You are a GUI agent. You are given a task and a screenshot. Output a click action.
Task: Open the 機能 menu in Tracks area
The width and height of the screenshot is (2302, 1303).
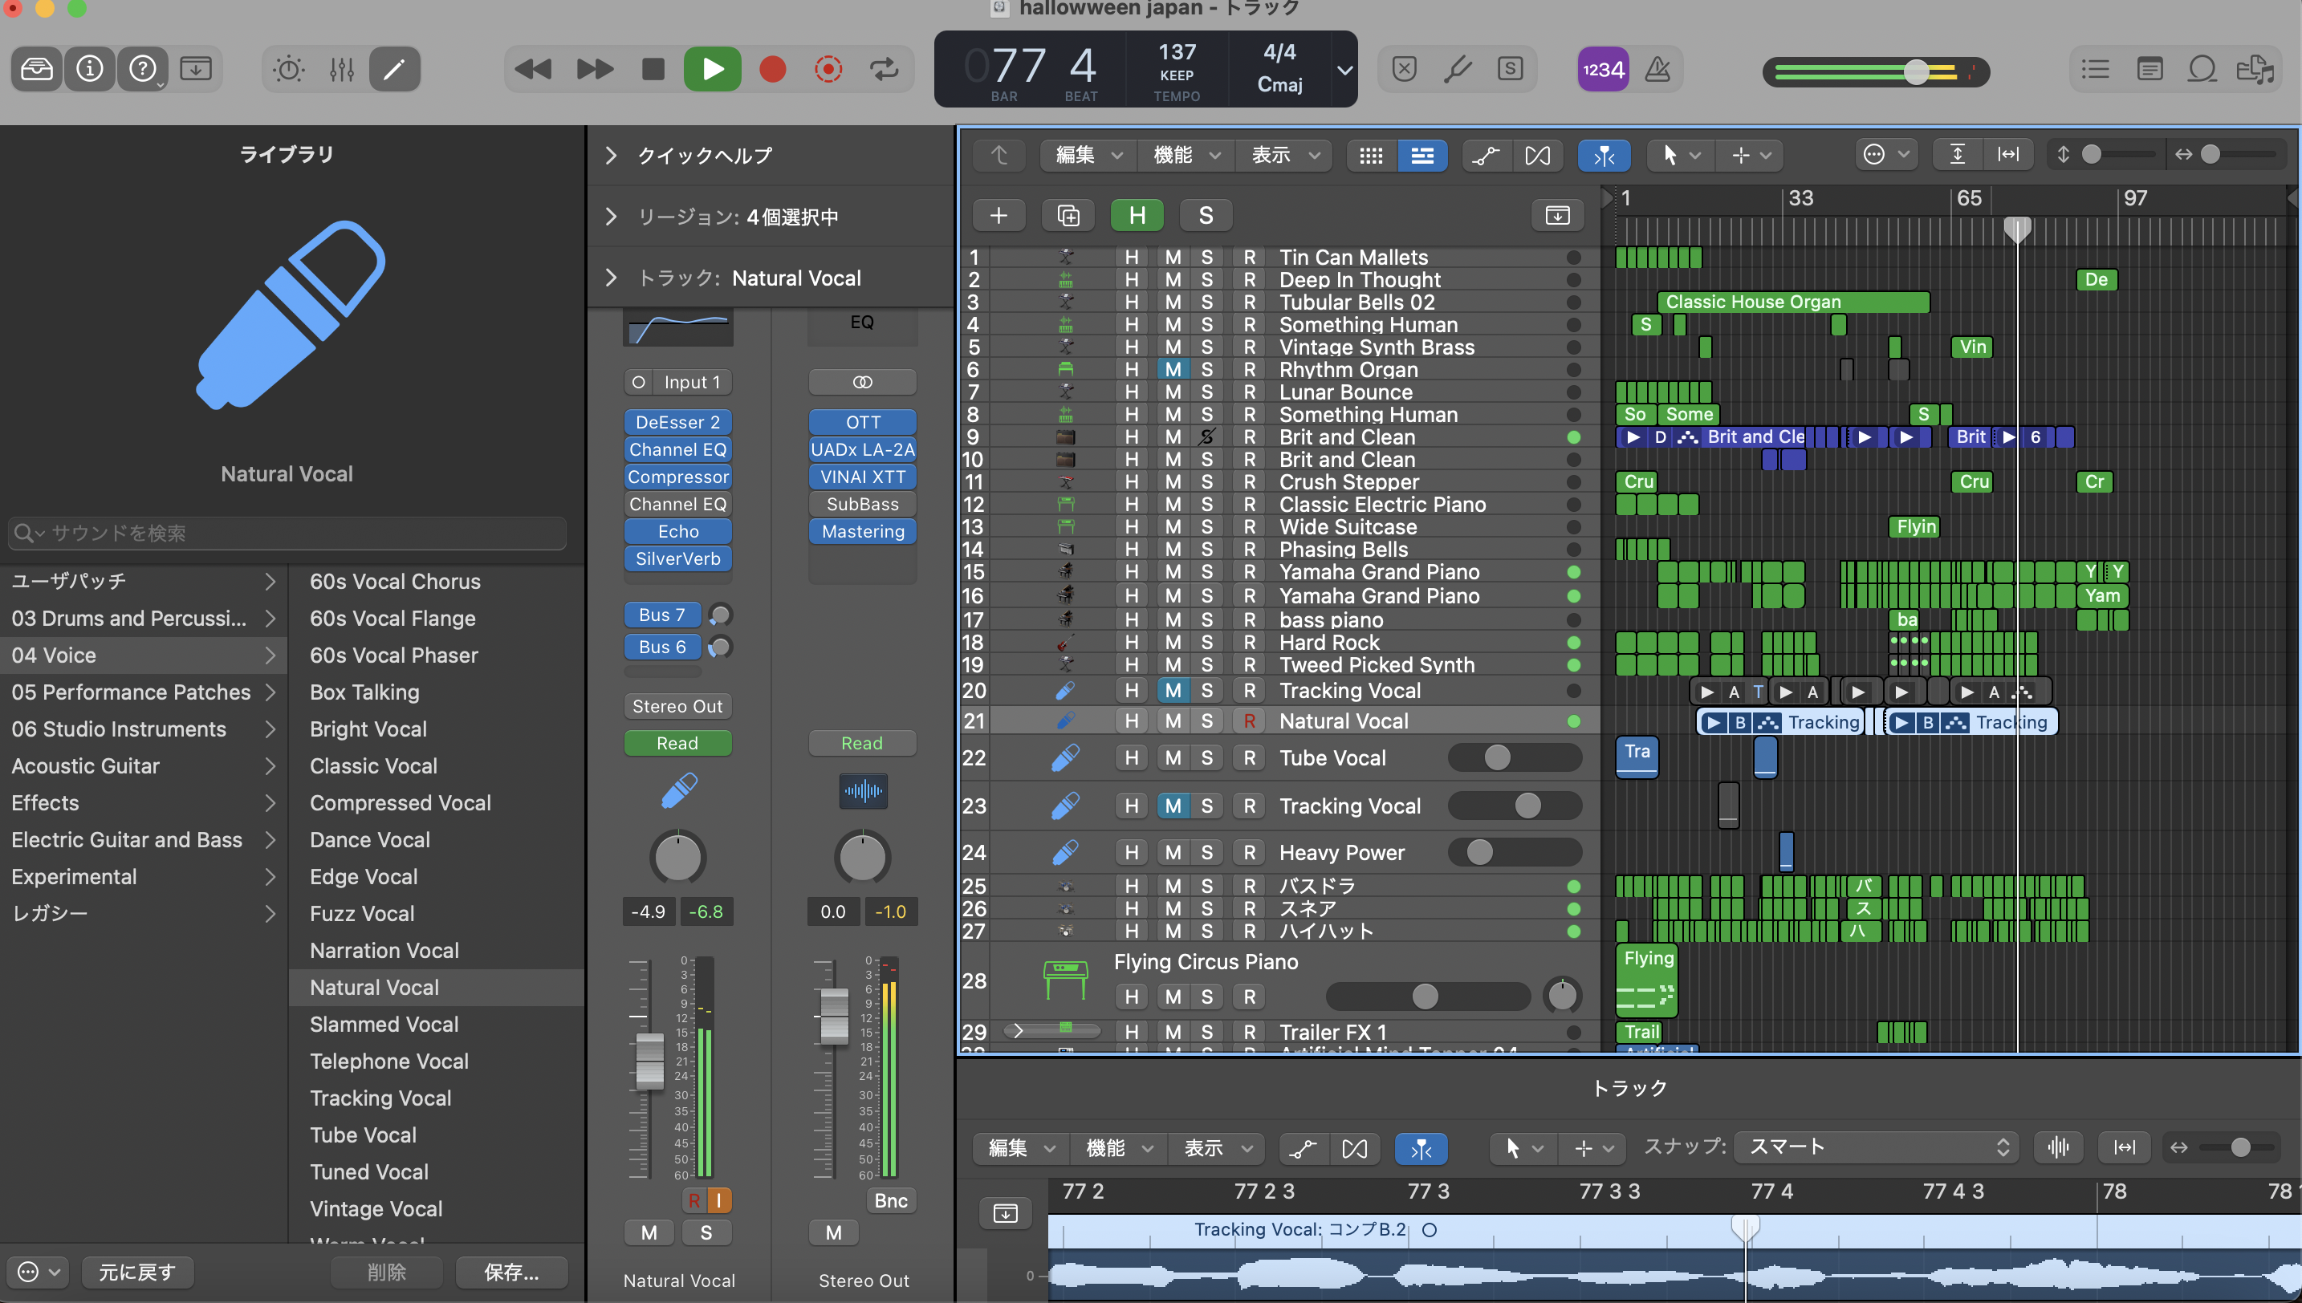tap(1186, 155)
